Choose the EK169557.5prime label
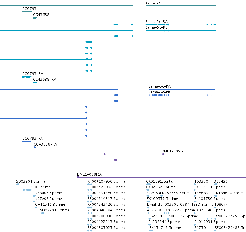Screen dimensions: 246x232 pyautogui.click(x=162, y=198)
